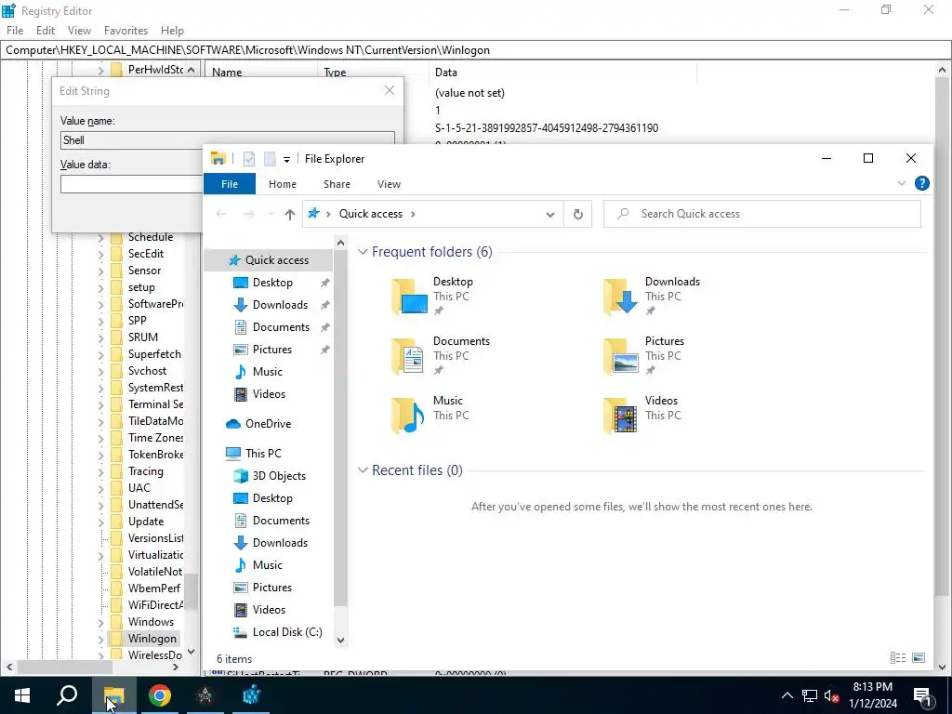Select Local Disk (C:) in navigation pane

pos(286,632)
